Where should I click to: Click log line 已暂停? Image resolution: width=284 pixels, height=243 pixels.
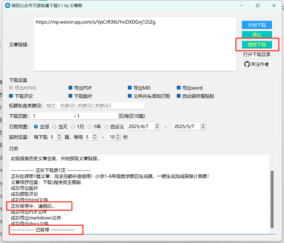(x=42, y=230)
